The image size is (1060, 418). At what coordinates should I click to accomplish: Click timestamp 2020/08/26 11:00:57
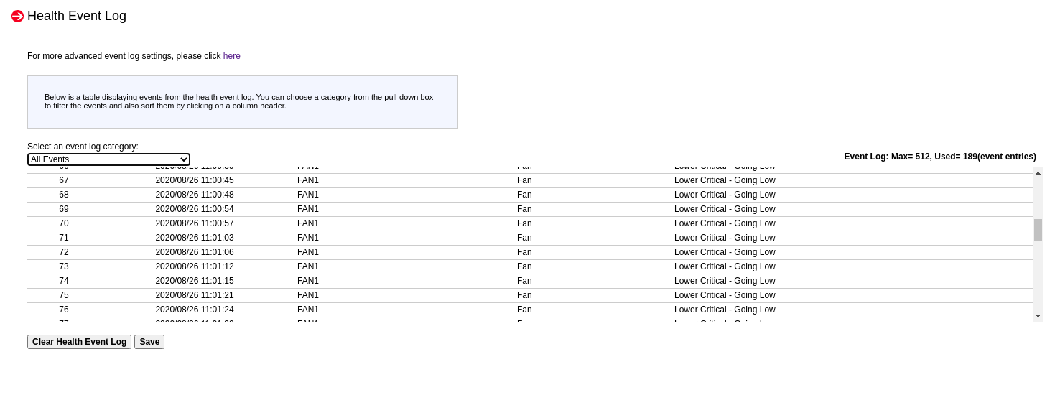195,223
